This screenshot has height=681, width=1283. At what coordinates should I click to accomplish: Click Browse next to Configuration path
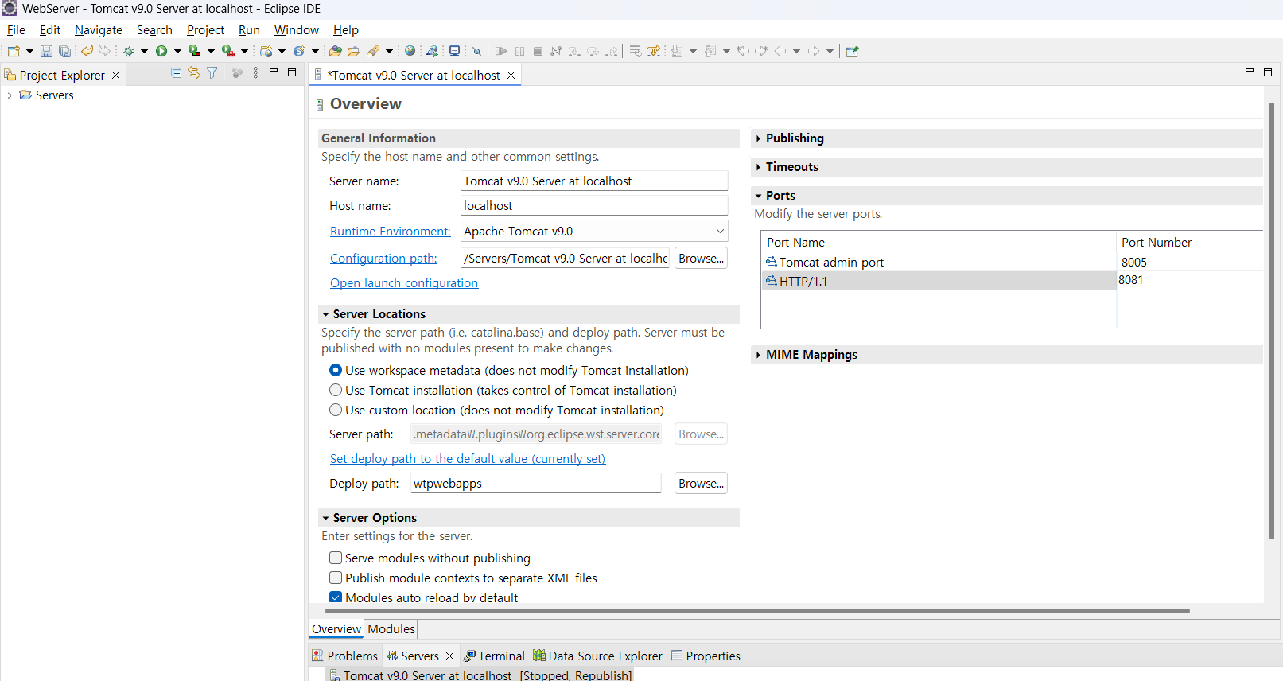(701, 258)
